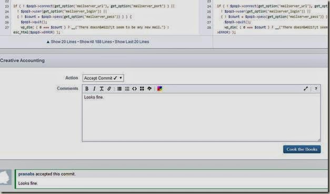
Task: Click line number 28 in right diff
Action: coord(209,27)
